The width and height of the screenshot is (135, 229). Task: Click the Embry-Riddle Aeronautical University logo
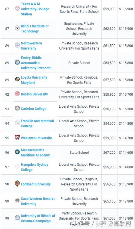tap(17, 62)
